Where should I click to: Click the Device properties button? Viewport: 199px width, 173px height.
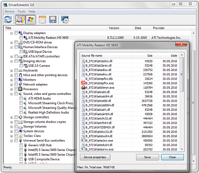pos(95,157)
